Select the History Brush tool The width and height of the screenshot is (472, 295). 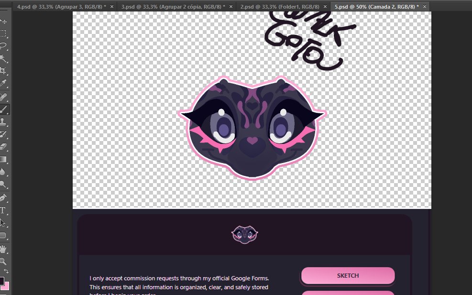(3, 134)
